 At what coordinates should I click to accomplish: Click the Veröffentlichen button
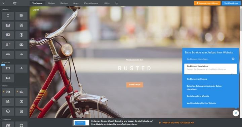pyautogui.click(x=231, y=3)
